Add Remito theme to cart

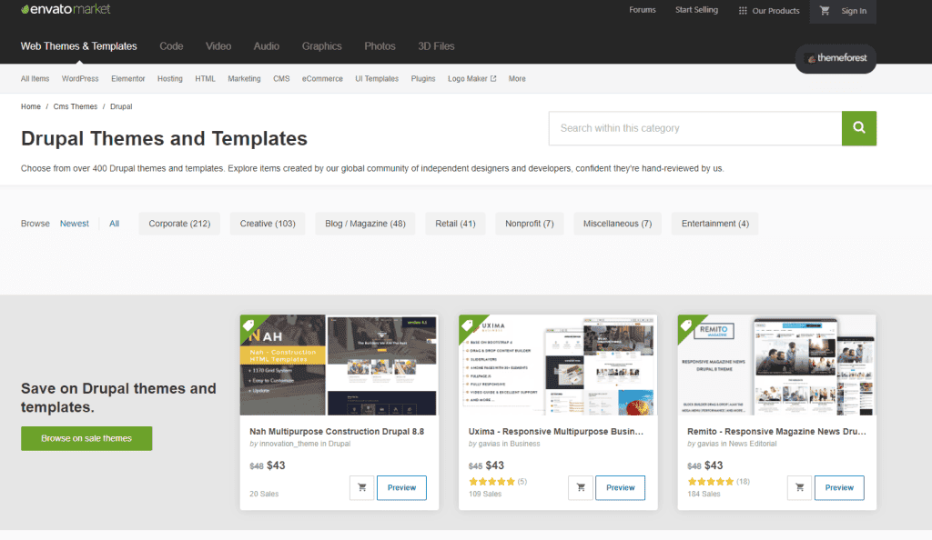tap(799, 488)
